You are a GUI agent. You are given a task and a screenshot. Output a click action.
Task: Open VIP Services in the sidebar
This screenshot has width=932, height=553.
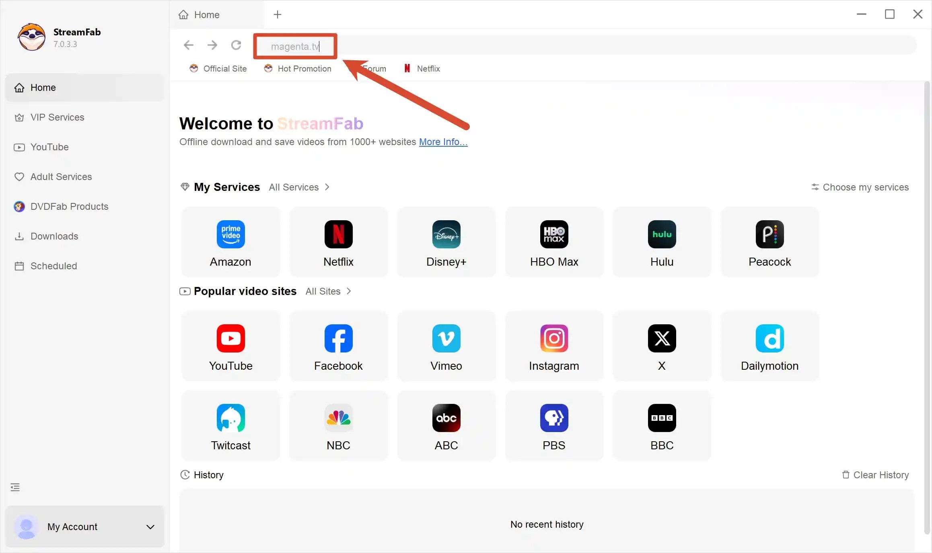[x=85, y=117]
